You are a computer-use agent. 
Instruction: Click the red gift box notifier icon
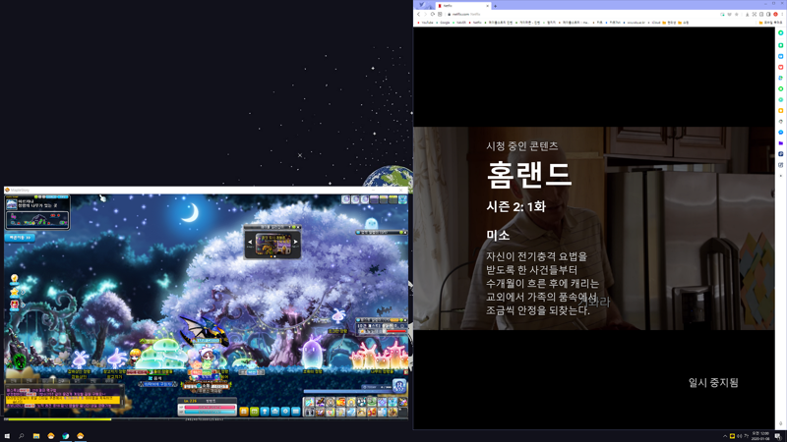pyautogui.click(x=15, y=304)
